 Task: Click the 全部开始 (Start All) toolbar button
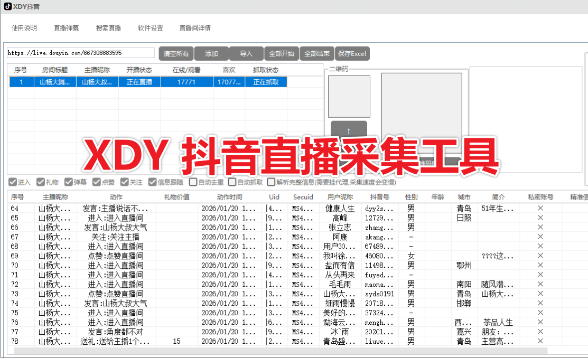pos(283,53)
